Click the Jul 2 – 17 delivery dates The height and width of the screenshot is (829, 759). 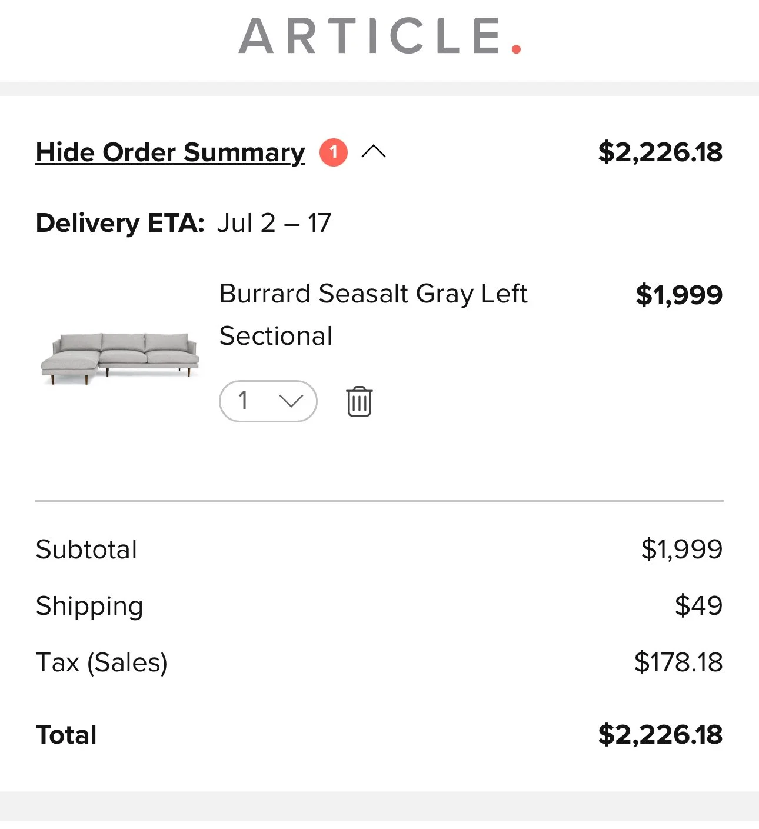click(274, 223)
